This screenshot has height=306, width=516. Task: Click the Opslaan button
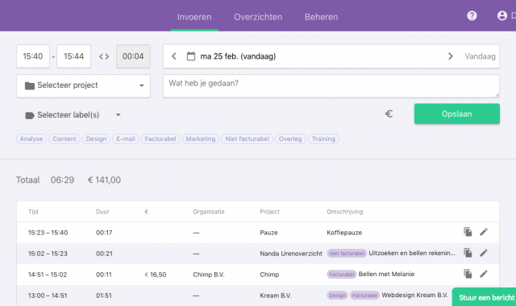click(457, 114)
